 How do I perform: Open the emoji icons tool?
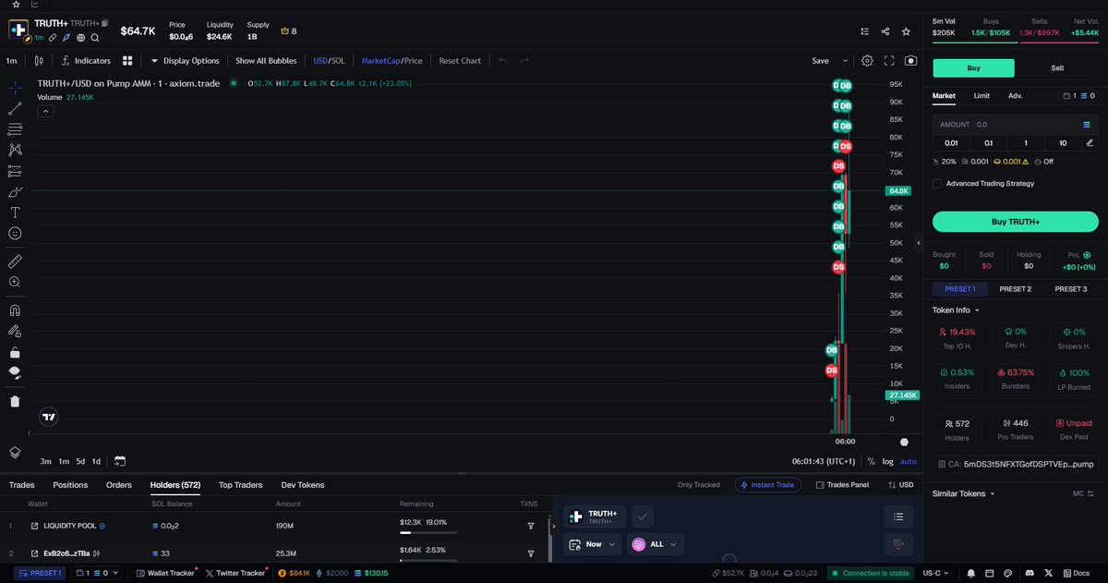point(15,234)
